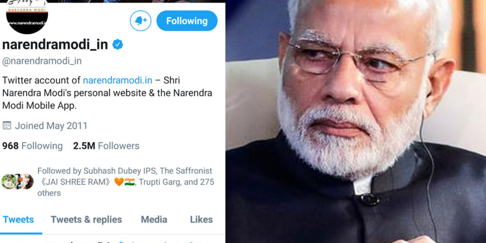Viewport: 486px width, 243px height.
Task: Enable notifications for this profile
Action: 140,21
